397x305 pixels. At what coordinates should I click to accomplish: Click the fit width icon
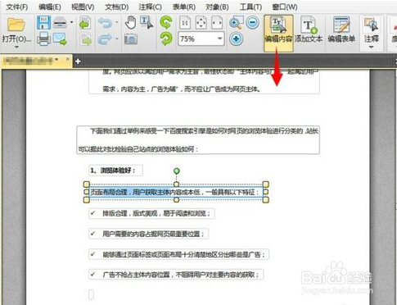[x=217, y=23]
